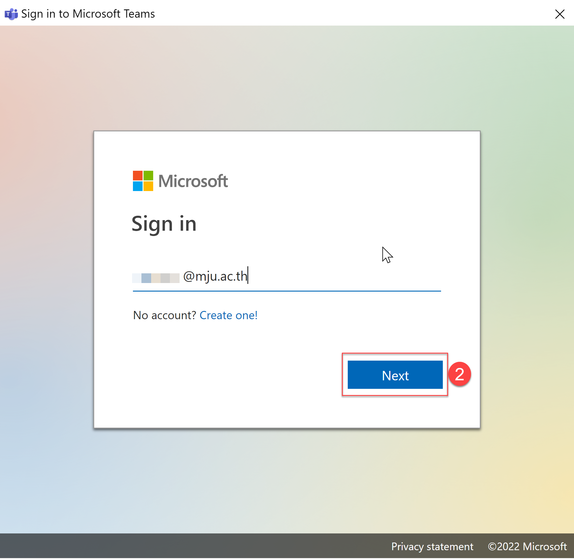Open the Privacy statement link
Screen dimensions: 574x559
tap(432, 546)
